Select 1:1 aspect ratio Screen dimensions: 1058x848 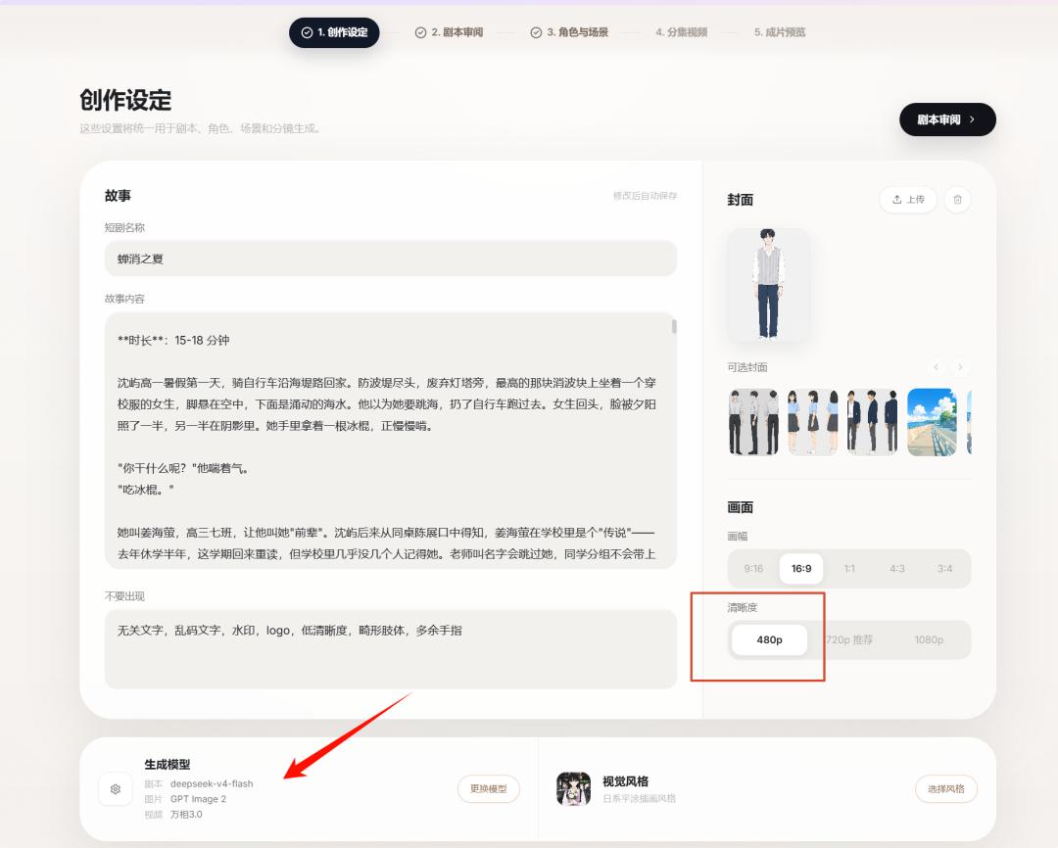point(849,569)
